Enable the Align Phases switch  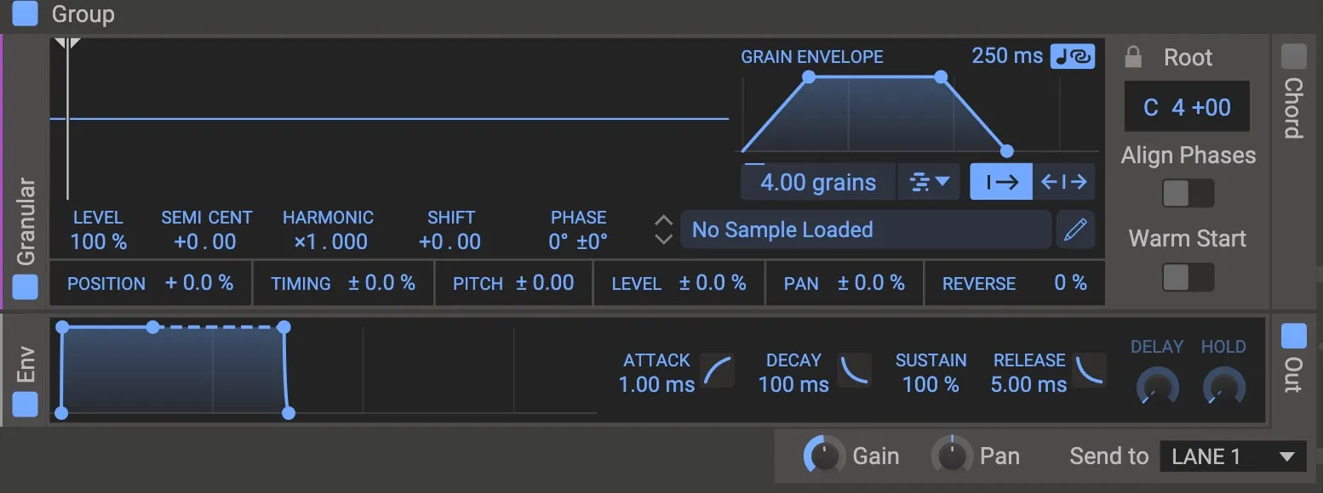pyautogui.click(x=1188, y=194)
